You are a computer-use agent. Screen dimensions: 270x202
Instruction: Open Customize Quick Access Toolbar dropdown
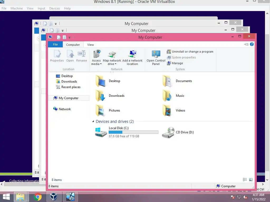point(69,37)
